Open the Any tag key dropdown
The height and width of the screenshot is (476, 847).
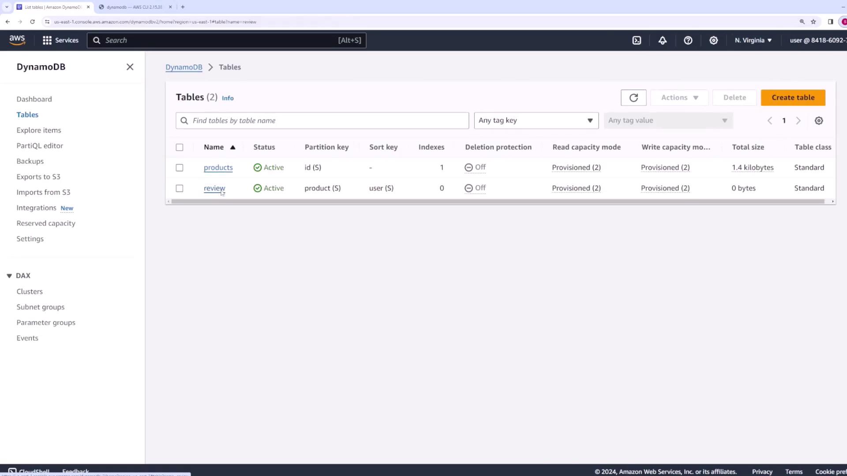tap(536, 120)
